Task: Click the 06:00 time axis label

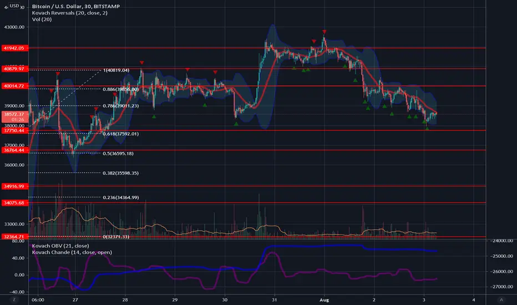Action: (x=38, y=299)
